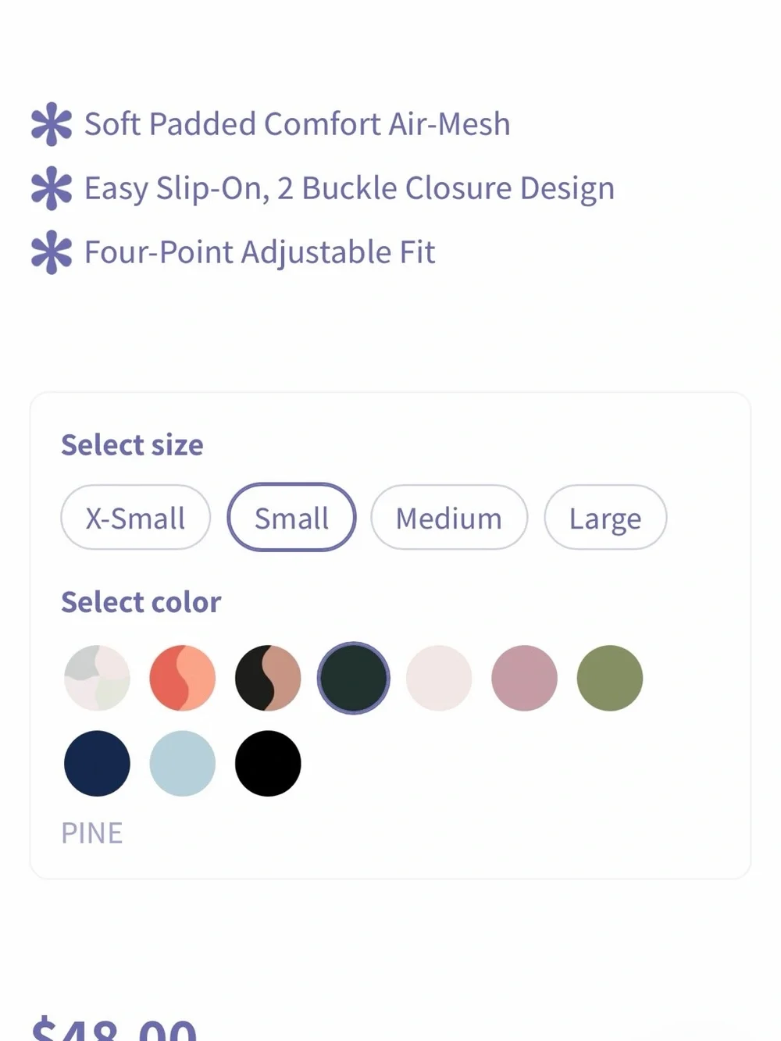
Task: Select the Large size button
Action: (605, 518)
